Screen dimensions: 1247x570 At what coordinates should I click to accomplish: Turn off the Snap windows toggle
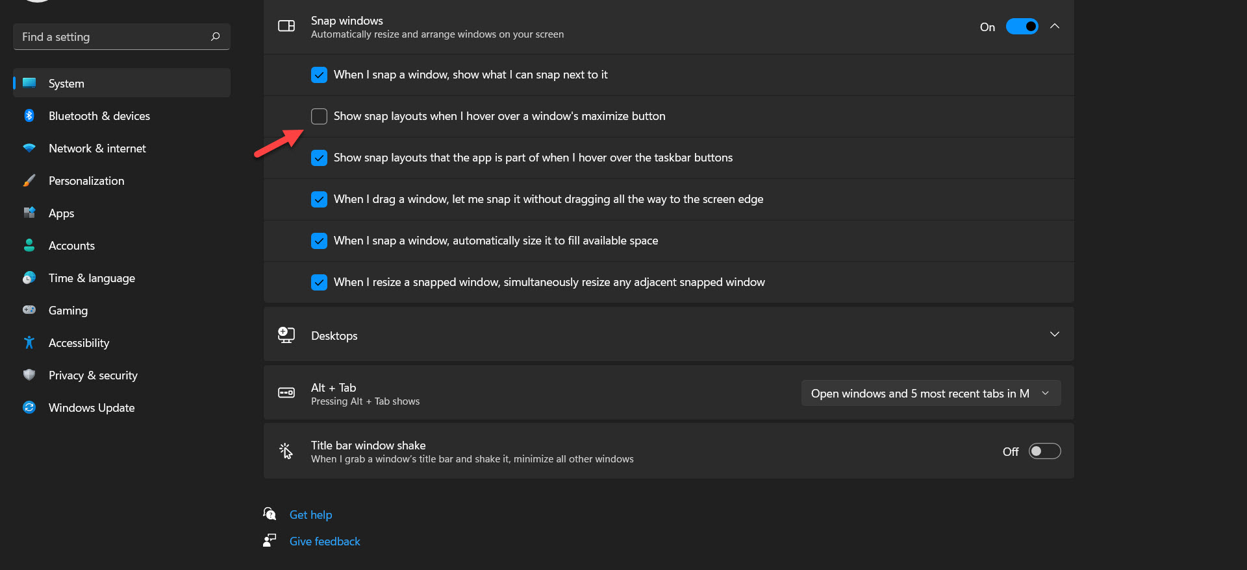pyautogui.click(x=1022, y=27)
